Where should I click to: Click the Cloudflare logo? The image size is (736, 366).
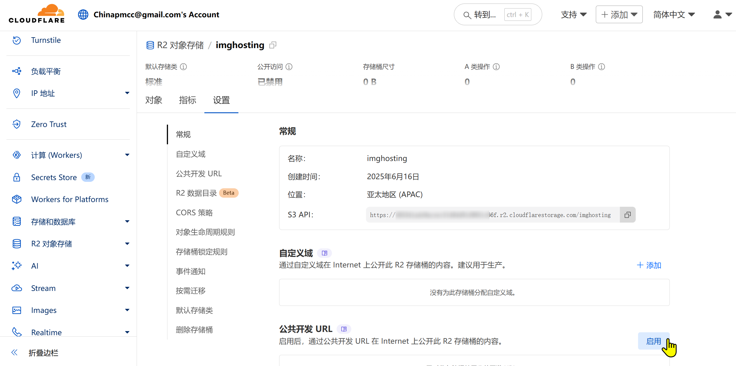[37, 14]
